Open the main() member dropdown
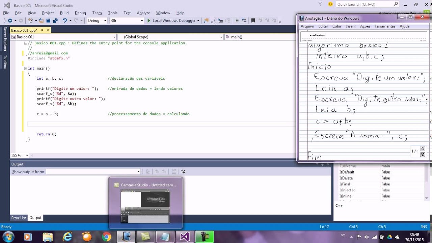Viewport: 432px width, 243px height. 260,37
